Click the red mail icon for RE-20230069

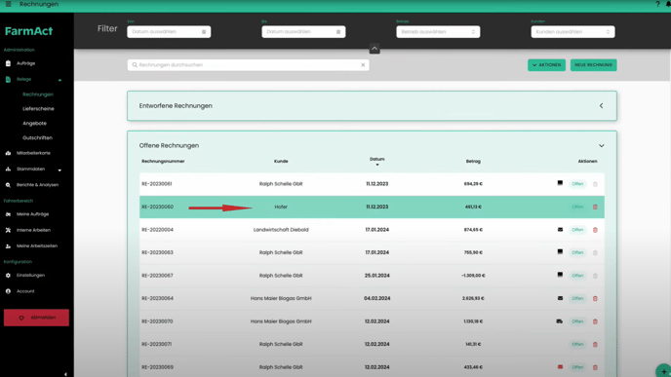[x=560, y=366]
